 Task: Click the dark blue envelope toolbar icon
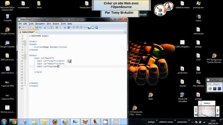[89, 27]
